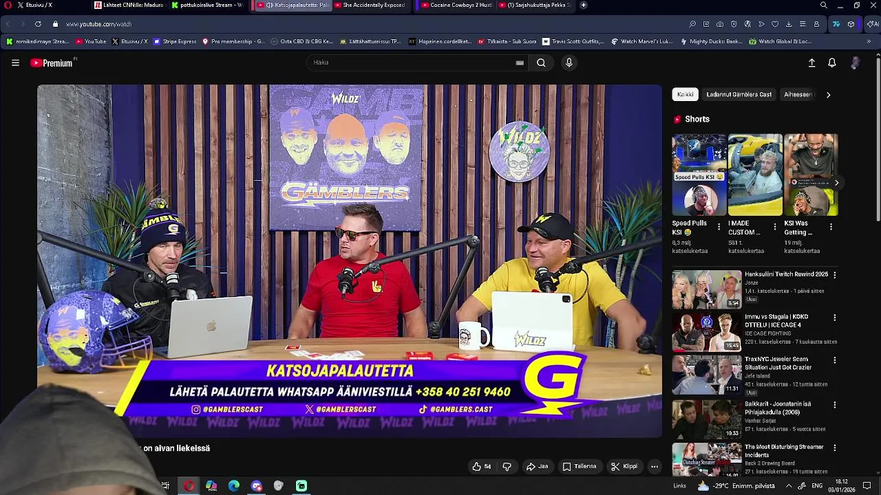Switch to Cocaine Cowboys 2 tab
Viewport: 881px width, 495px height.
click(456, 5)
